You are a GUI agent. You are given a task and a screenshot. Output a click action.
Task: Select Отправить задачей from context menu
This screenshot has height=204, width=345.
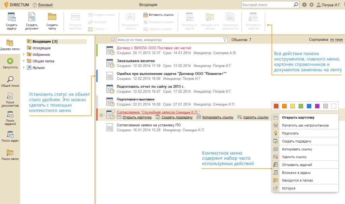click(297, 165)
